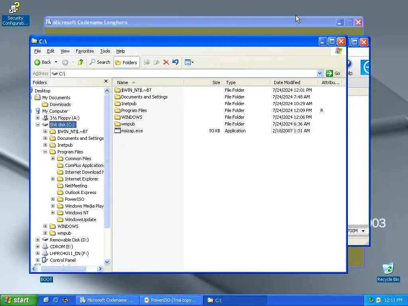Expand $WIN_NT$.~BT in the folder tree
The image size is (408, 306).
click(45, 131)
